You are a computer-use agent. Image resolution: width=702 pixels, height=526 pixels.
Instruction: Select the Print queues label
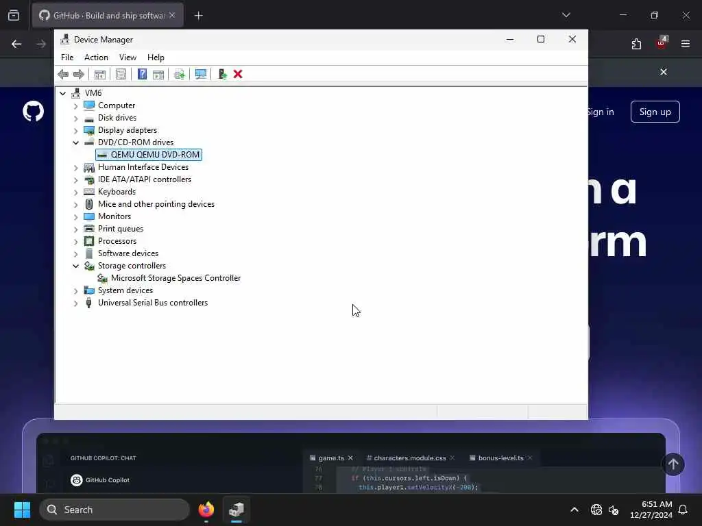point(121,229)
